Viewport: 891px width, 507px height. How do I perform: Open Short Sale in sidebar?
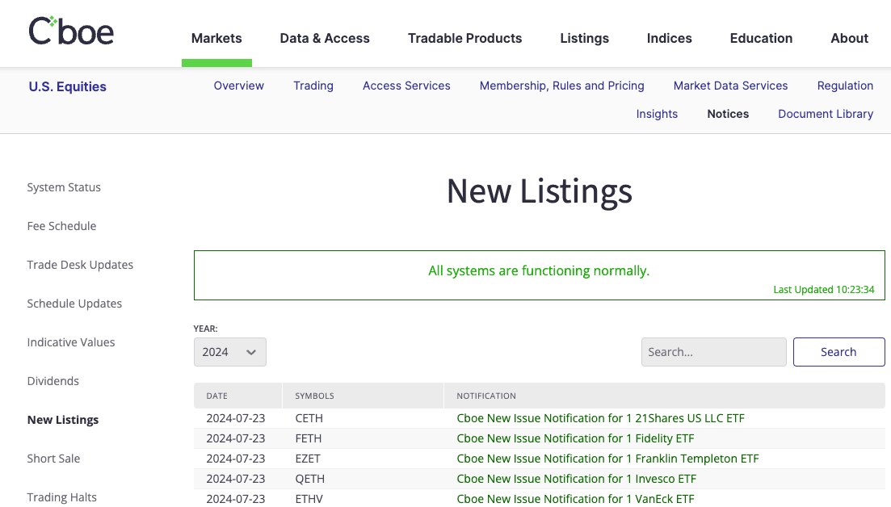pos(53,459)
